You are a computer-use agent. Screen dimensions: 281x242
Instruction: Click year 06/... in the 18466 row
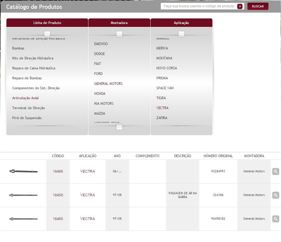coord(117,171)
